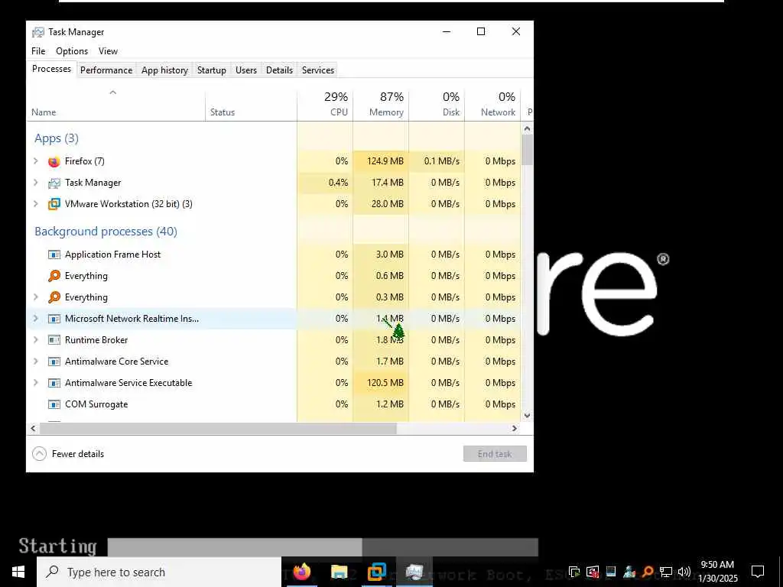Click the Type here to search box
Image resolution: width=783 pixels, height=587 pixels.
coord(159,572)
